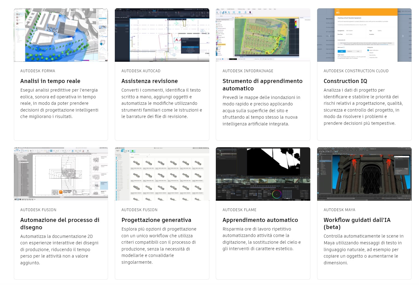
Task: Click the color wheel in Flame thumbnail
Action: click(x=277, y=194)
